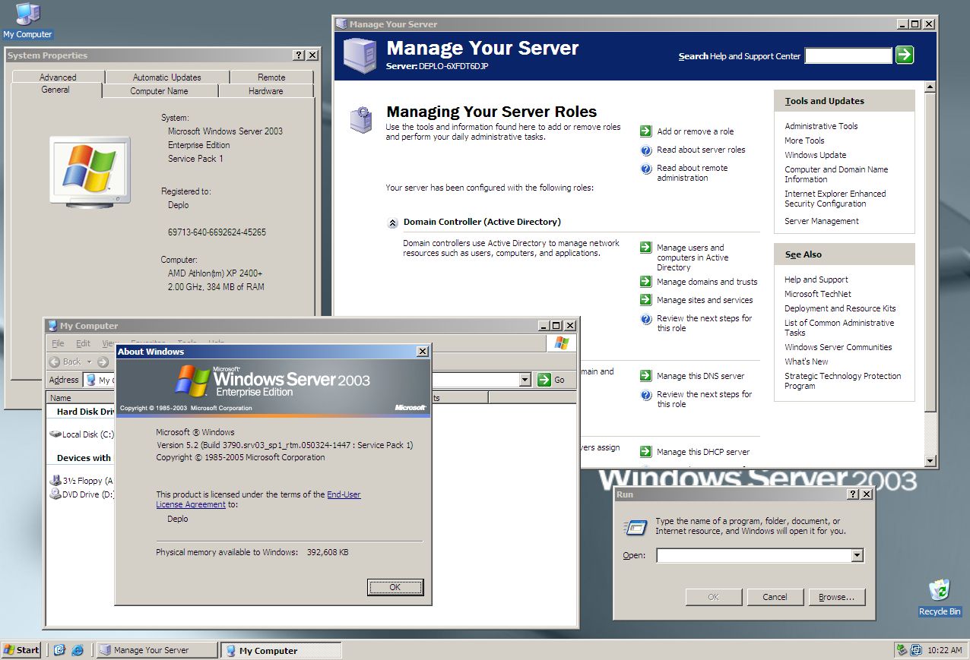Click arrow icon for Manage users and computers

(x=645, y=248)
